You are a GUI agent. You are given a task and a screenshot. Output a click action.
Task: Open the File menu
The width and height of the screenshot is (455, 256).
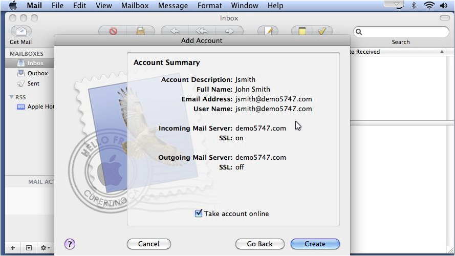pos(57,5)
